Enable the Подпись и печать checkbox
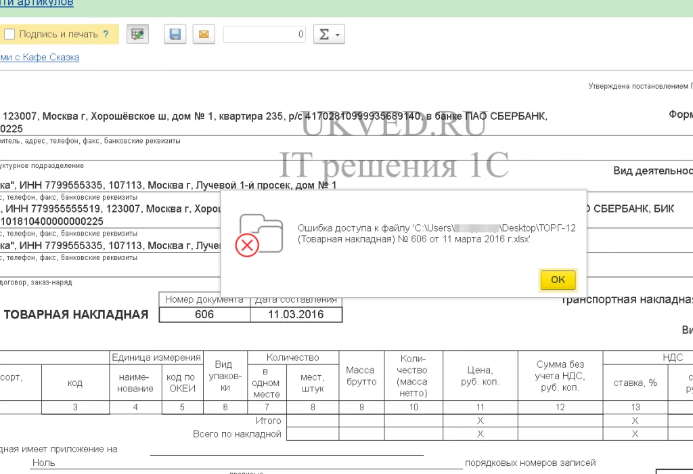Screen dimensions: 693x474 (10, 33)
